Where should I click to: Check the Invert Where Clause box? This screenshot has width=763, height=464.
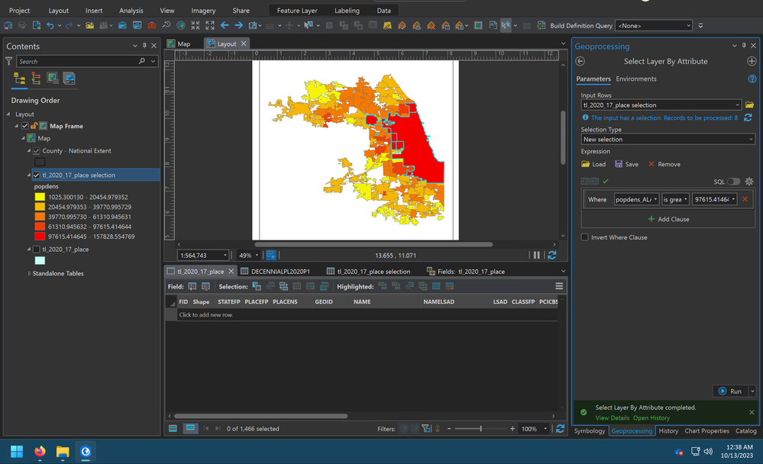(x=585, y=237)
